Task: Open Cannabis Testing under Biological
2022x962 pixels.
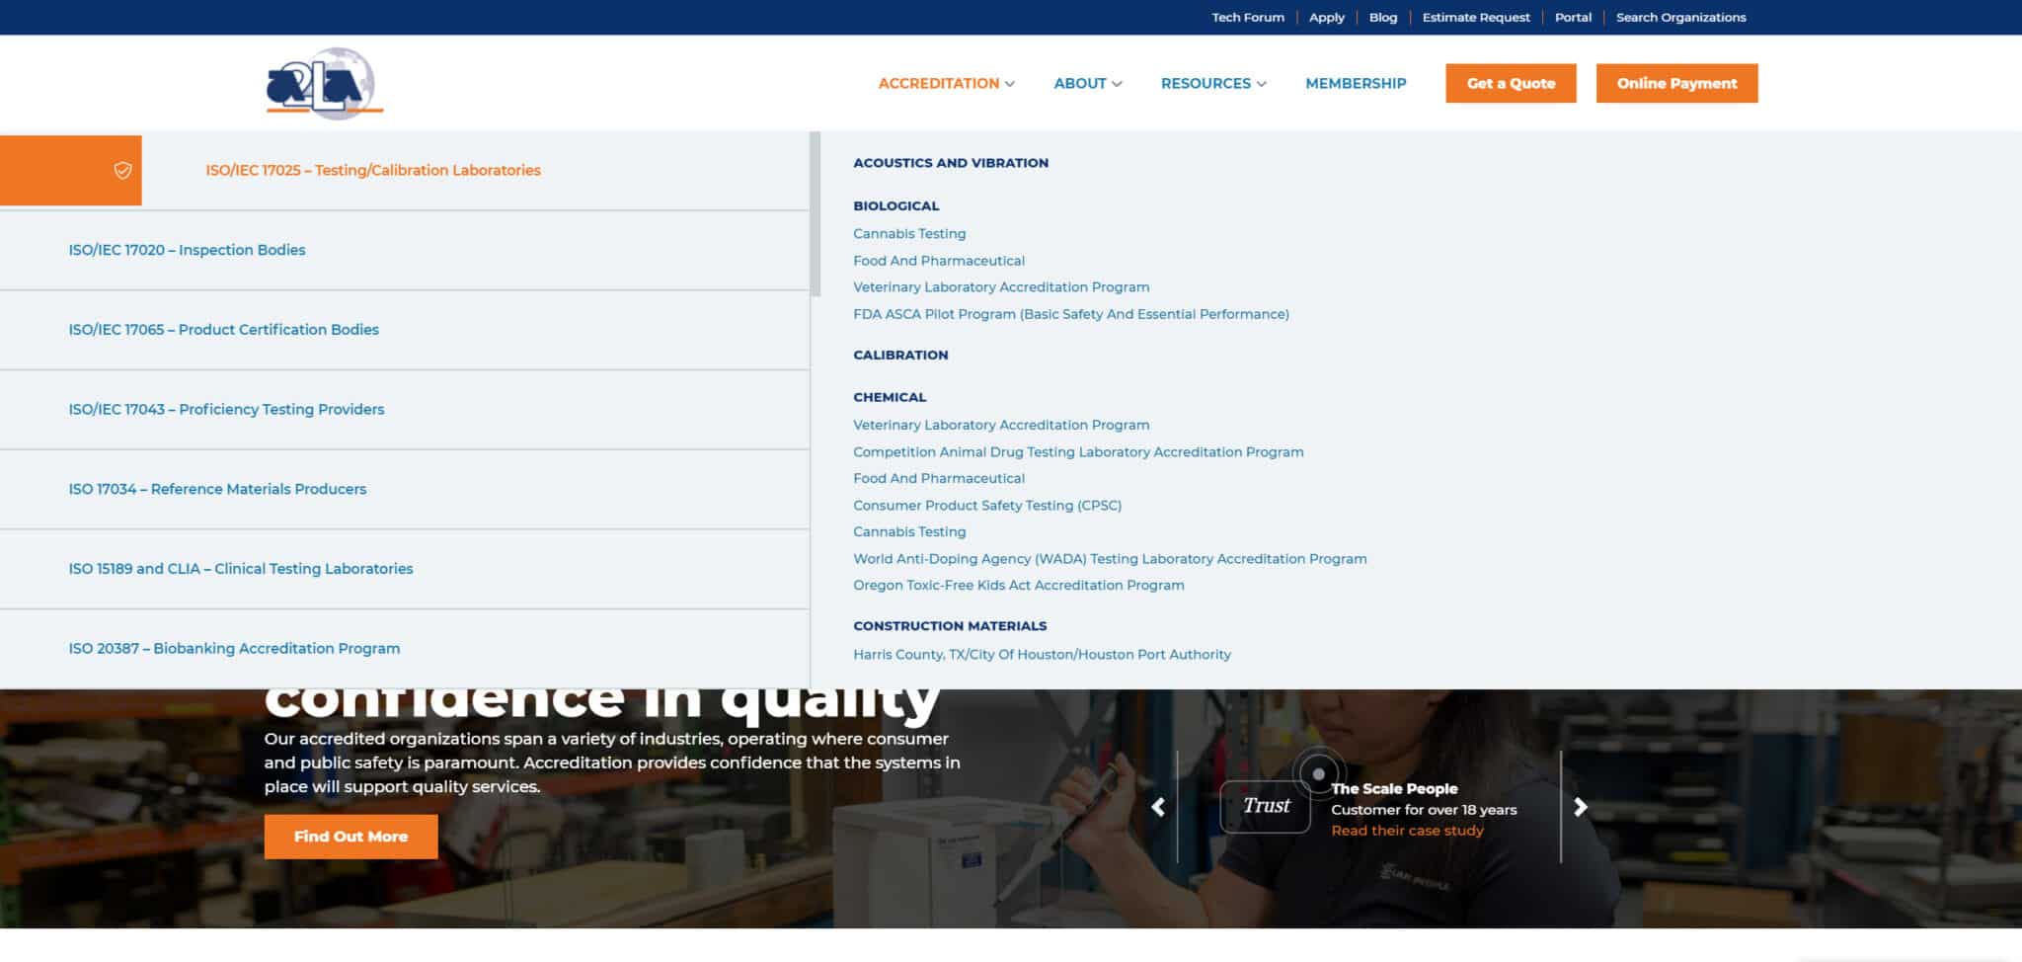Action: pos(909,233)
